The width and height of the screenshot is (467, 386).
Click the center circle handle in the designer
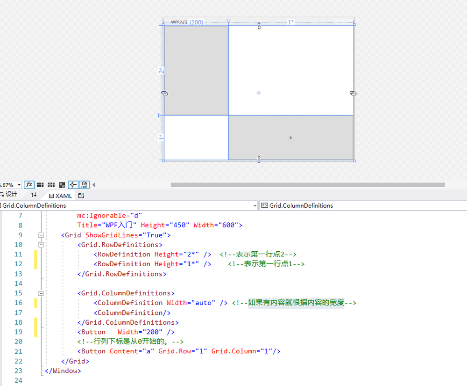tap(259, 93)
